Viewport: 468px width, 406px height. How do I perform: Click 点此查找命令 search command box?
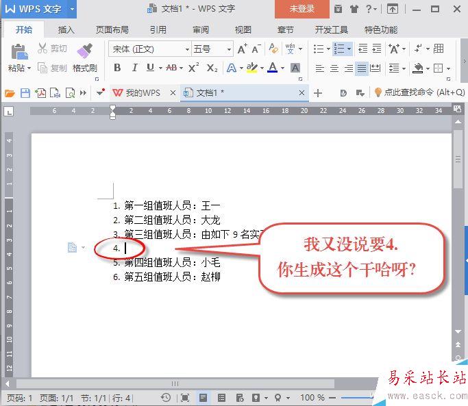point(420,92)
